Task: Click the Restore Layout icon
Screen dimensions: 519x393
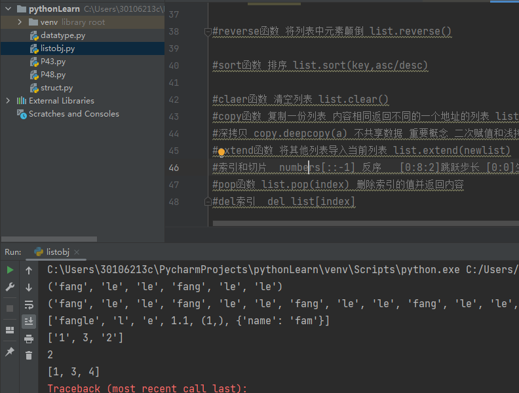Action: 10,330
